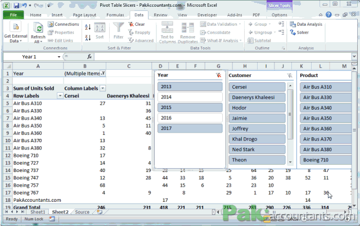Image resolution: width=360 pixels, height=226 pixels.
Task: Open Customize Quick Access Toolbar dropdown
Action: pyautogui.click(x=49, y=5)
